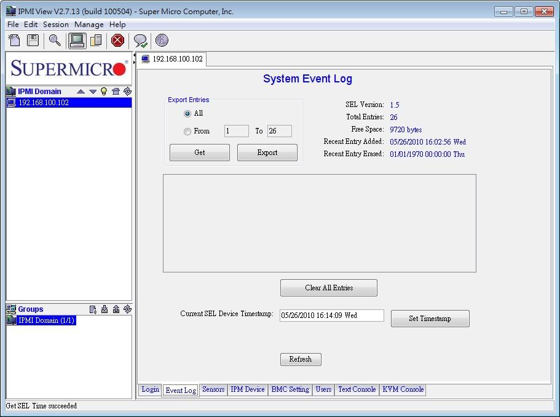Open the Manage menu
The width and height of the screenshot is (560, 417).
[x=89, y=25]
